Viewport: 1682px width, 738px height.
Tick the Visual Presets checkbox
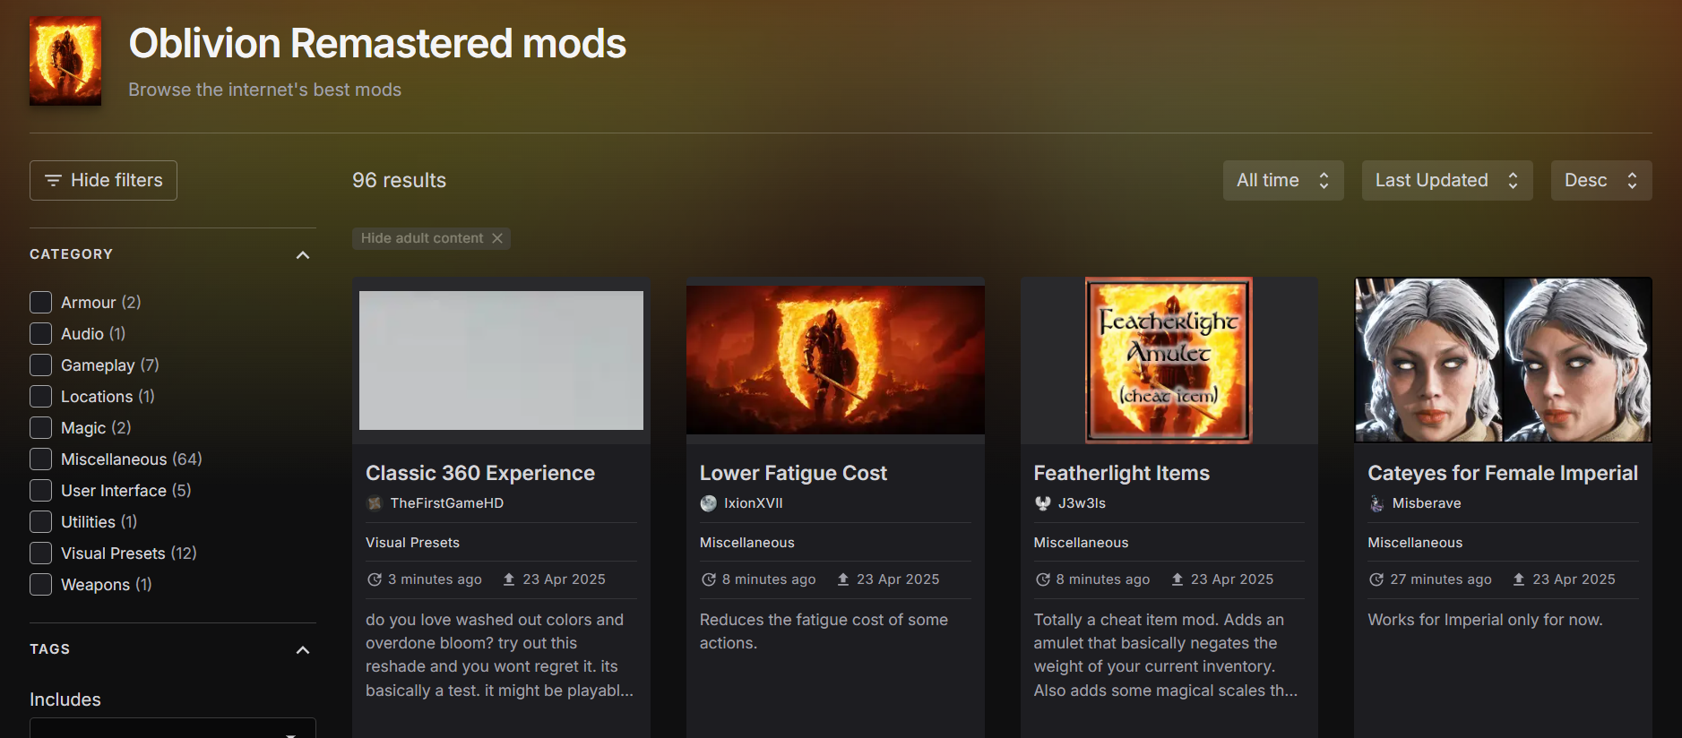(40, 553)
